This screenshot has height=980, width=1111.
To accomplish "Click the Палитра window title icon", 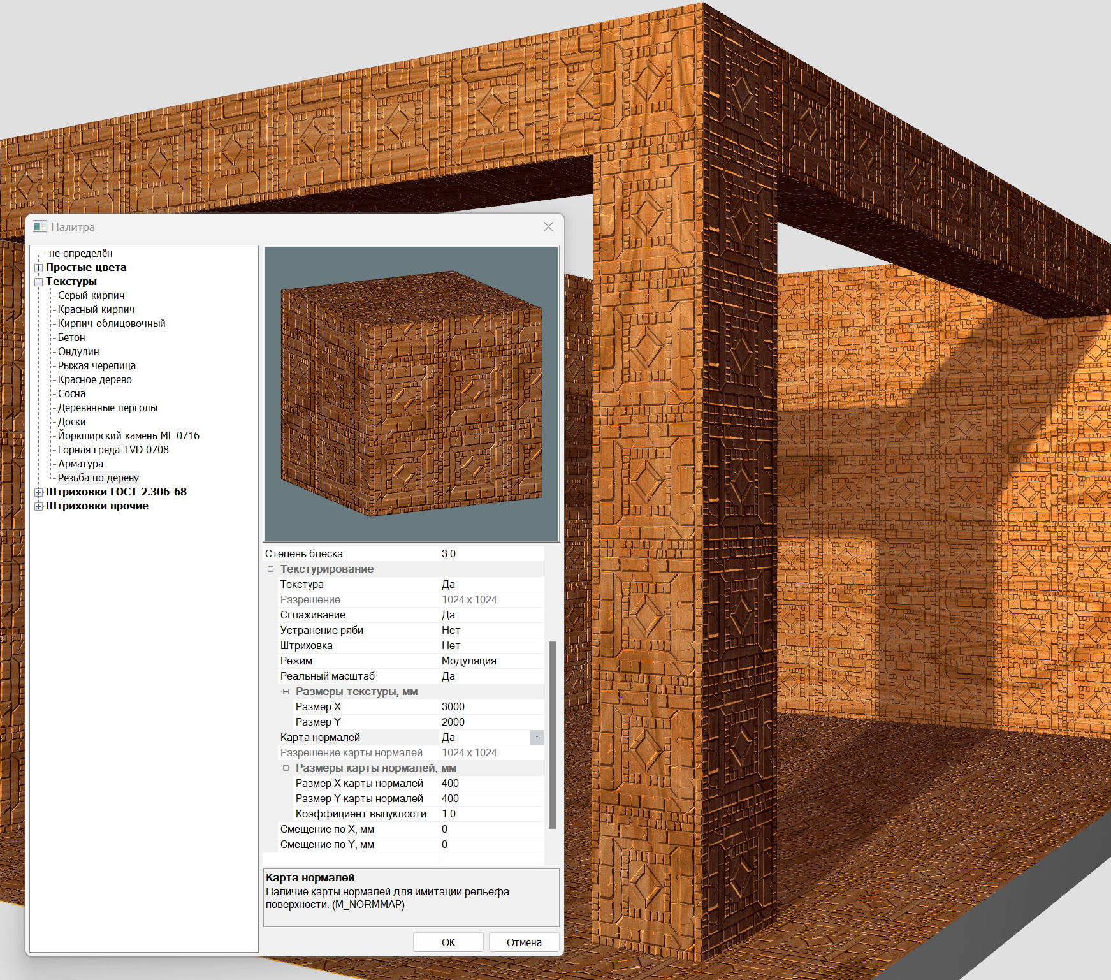I will point(40,226).
